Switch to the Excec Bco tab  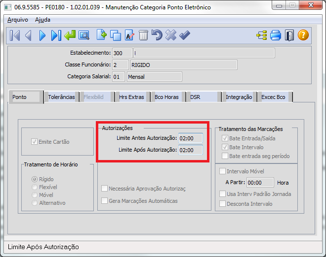pos(275,97)
